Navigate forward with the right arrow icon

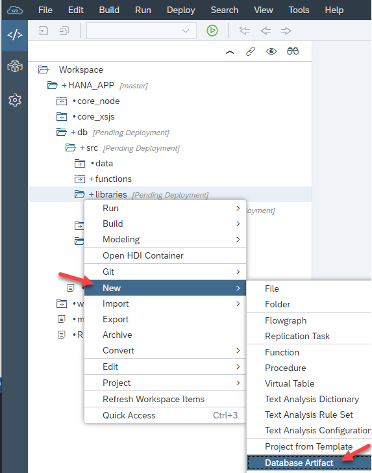pos(286,31)
